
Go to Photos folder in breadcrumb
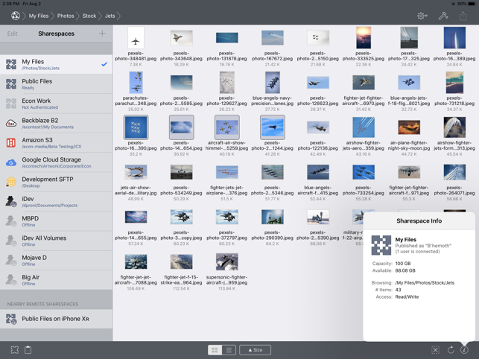coord(66,16)
